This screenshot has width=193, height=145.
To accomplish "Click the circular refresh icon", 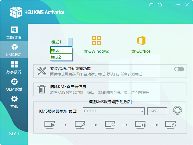I will [177, 110].
